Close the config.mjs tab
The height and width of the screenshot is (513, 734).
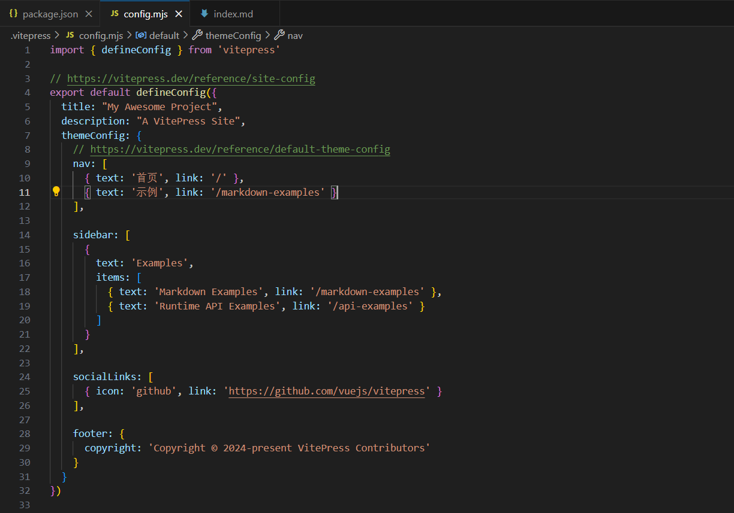(x=179, y=14)
